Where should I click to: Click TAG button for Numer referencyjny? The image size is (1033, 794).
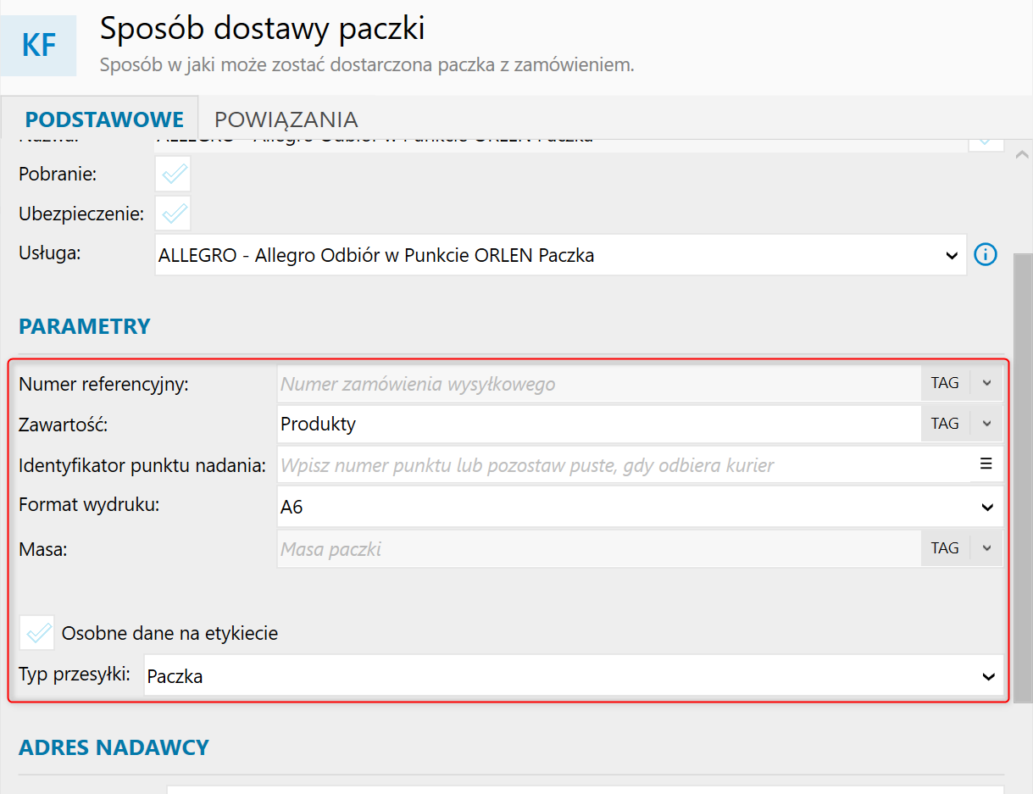click(945, 383)
